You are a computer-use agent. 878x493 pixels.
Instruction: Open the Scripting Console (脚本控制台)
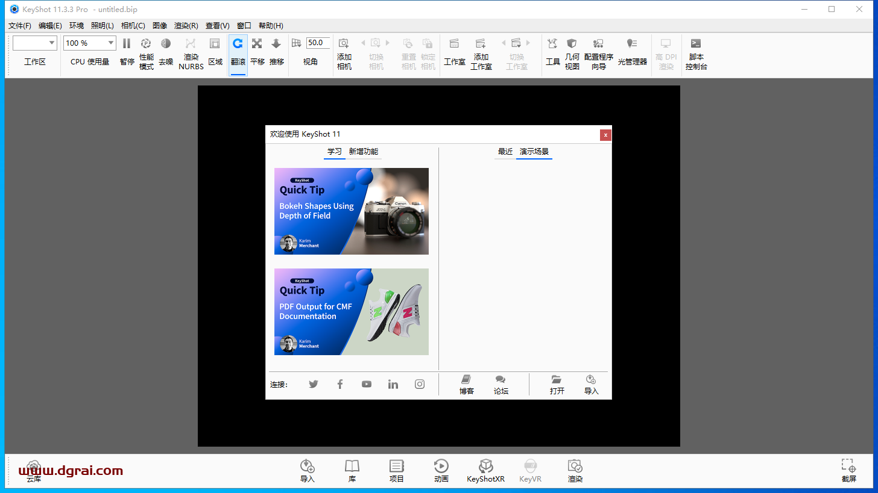696,44
